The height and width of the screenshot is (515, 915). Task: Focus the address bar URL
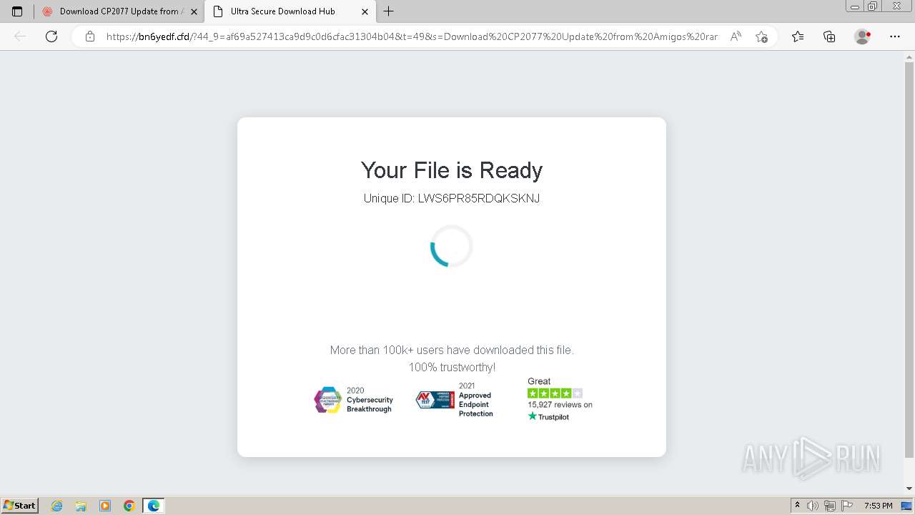coord(411,36)
